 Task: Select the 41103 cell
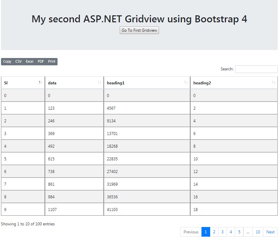pyautogui.click(x=147, y=209)
